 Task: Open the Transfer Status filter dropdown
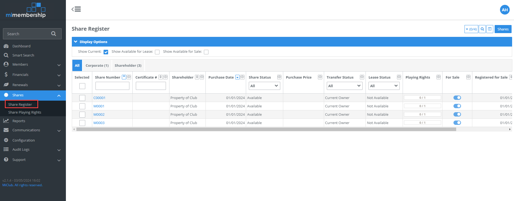tap(345, 86)
